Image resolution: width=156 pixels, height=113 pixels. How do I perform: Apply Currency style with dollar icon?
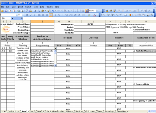(55, 15)
